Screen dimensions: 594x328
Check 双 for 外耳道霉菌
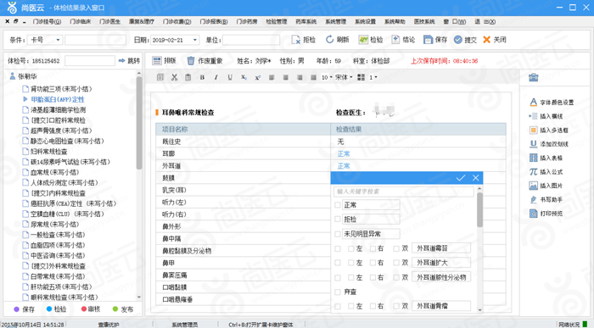click(396, 248)
